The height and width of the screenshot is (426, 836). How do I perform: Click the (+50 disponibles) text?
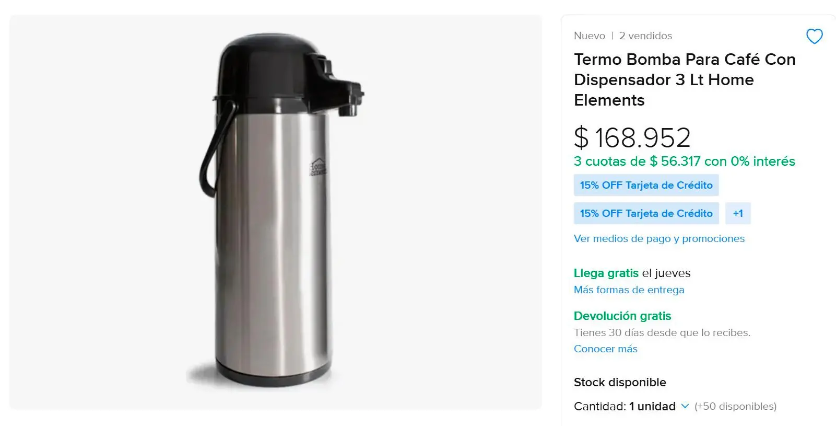[735, 406]
